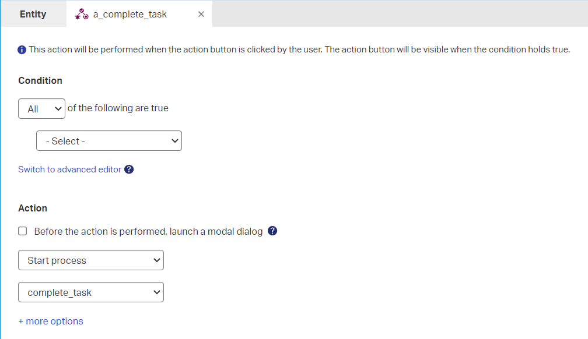Click the 'of the following are true' text
This screenshot has width=588, height=339.
point(118,108)
